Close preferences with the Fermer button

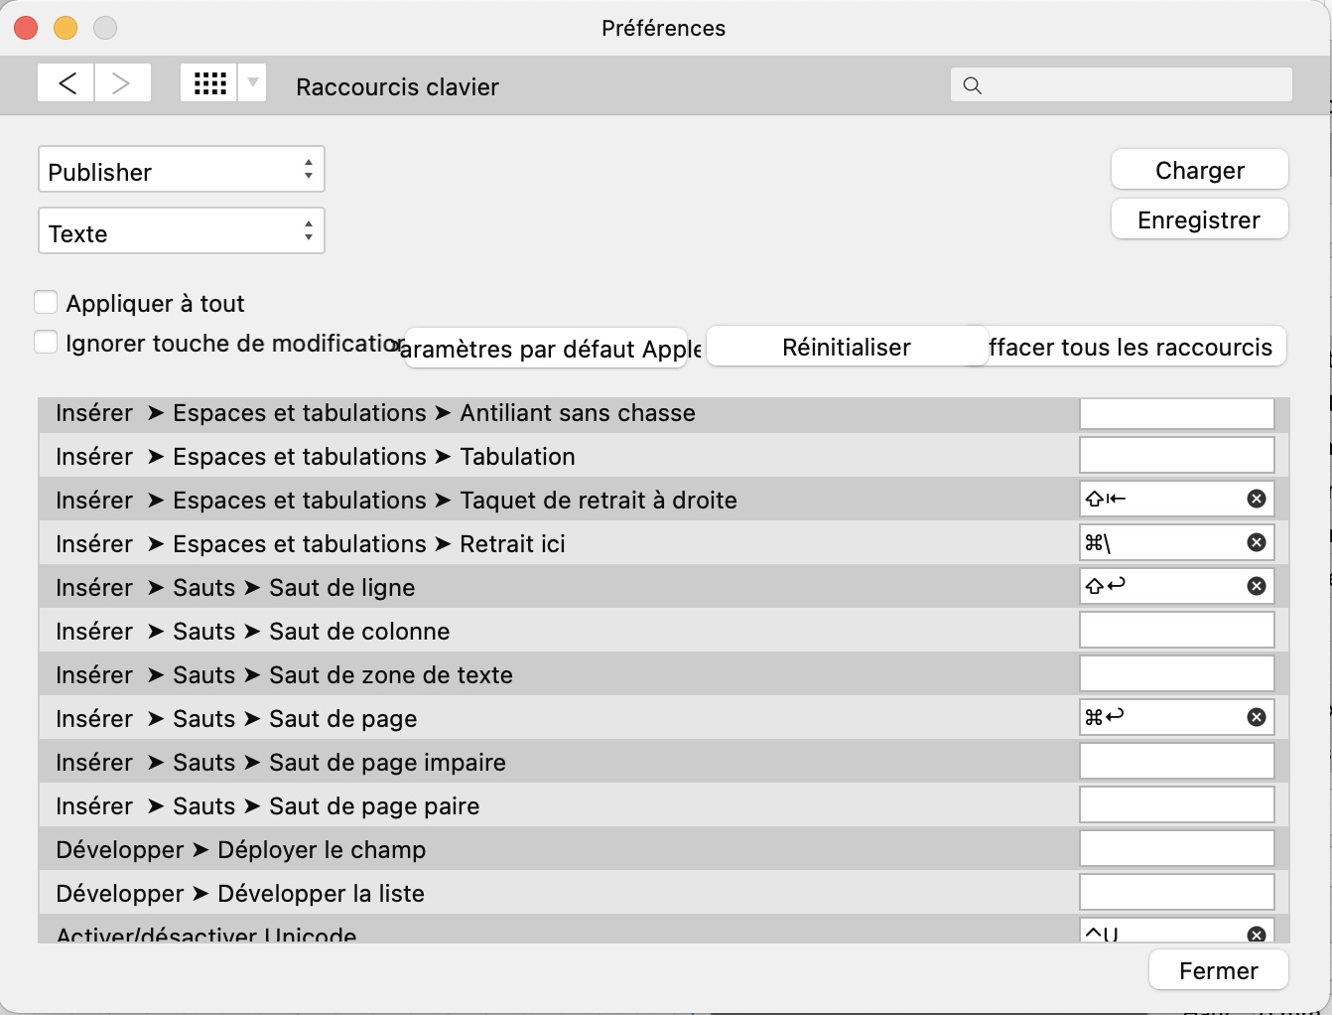[x=1219, y=970]
